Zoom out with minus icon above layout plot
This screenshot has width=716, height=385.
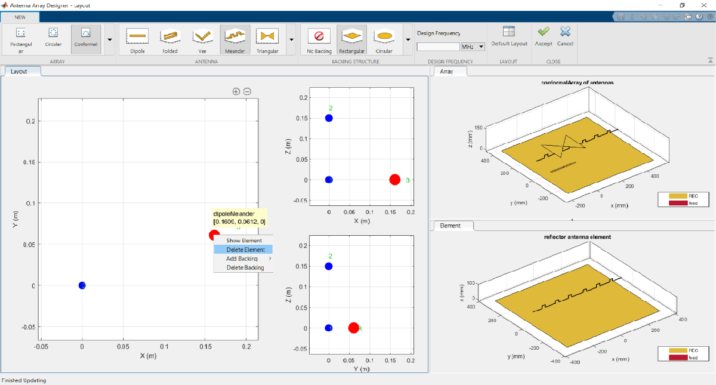pyautogui.click(x=247, y=91)
